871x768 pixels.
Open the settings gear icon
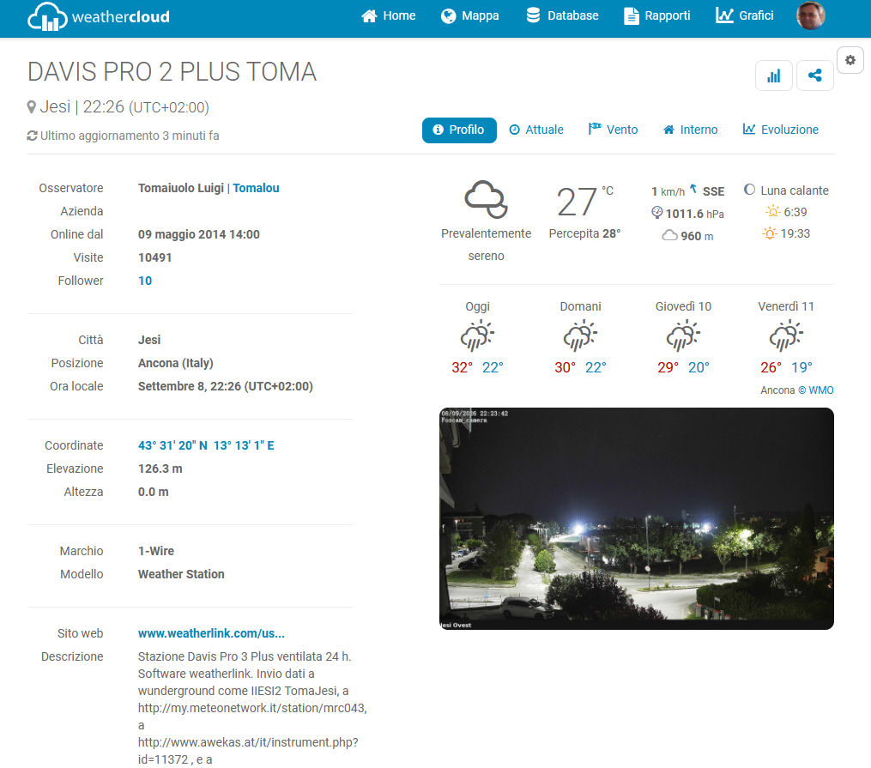point(850,60)
